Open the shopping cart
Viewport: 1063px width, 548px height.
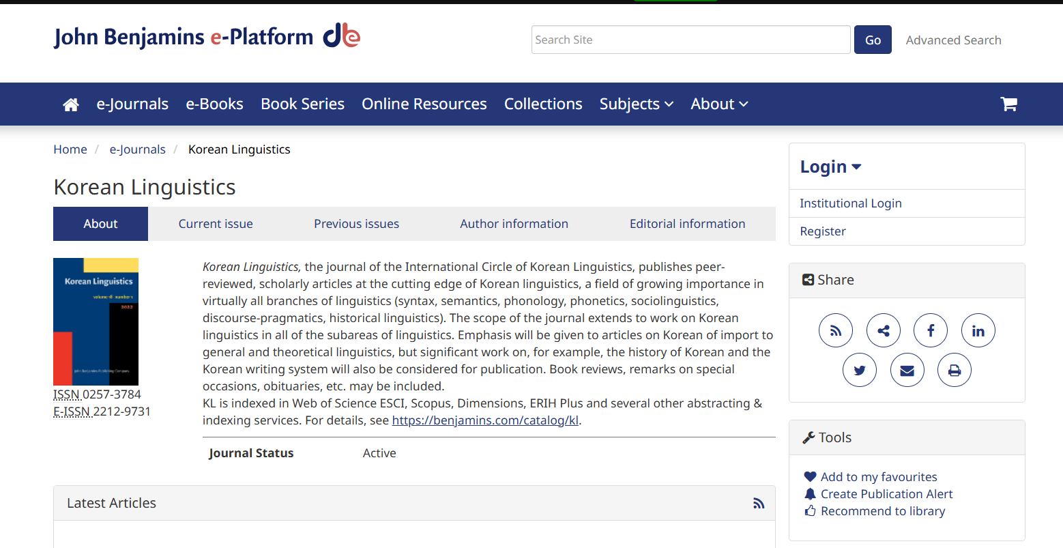tap(1008, 104)
